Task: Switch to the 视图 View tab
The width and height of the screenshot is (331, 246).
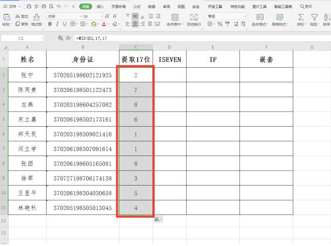Action: point(181,7)
